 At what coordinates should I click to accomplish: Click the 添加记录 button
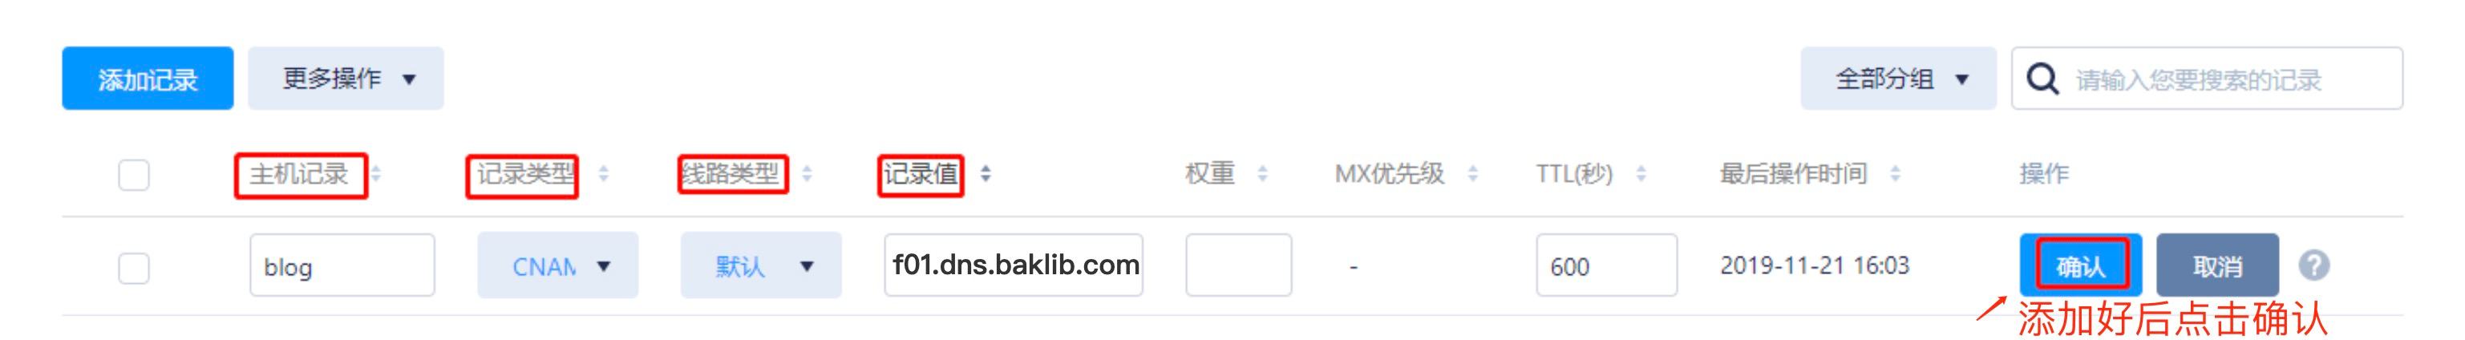[x=148, y=79]
